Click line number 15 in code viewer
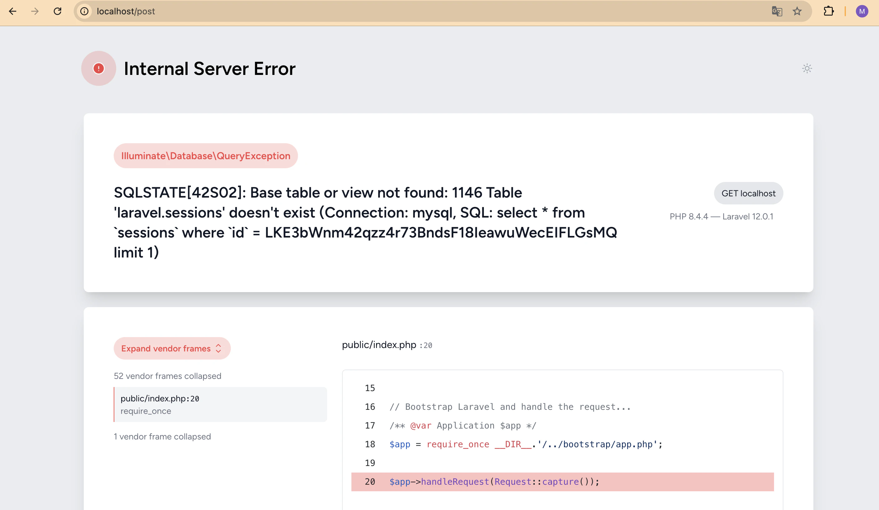879x510 pixels. tap(370, 388)
